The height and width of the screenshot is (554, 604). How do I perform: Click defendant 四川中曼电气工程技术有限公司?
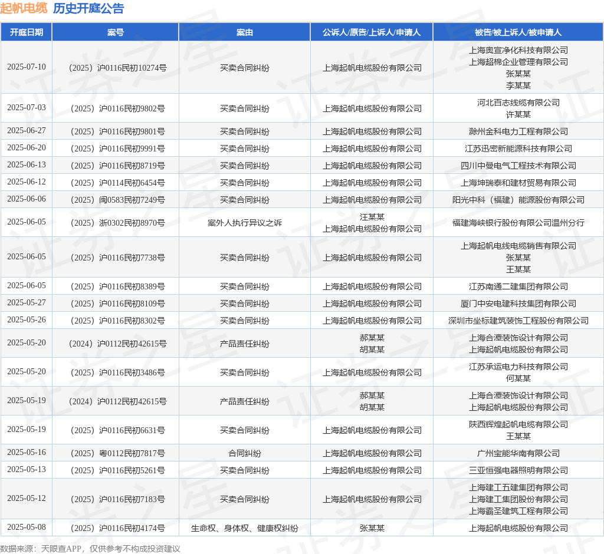(518, 166)
